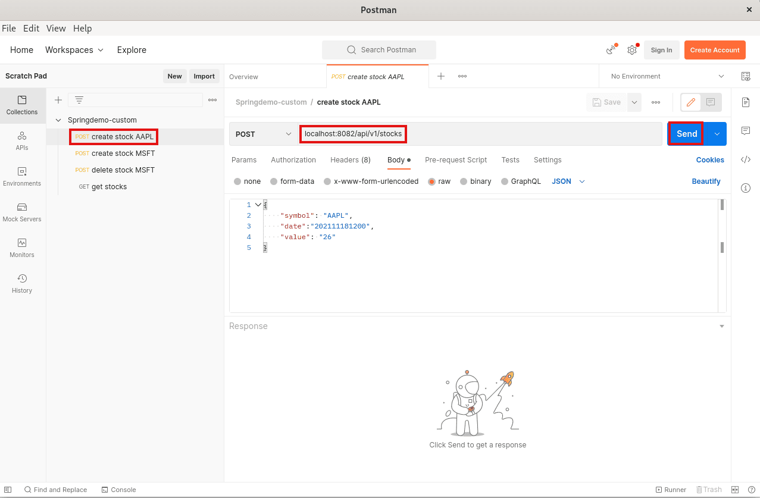The width and height of the screenshot is (760, 498).
Task: Open the Environments sidebar panel
Action: [x=22, y=177]
